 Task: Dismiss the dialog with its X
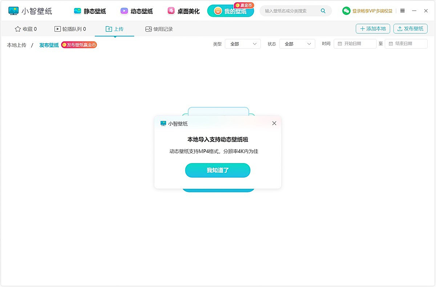click(274, 123)
